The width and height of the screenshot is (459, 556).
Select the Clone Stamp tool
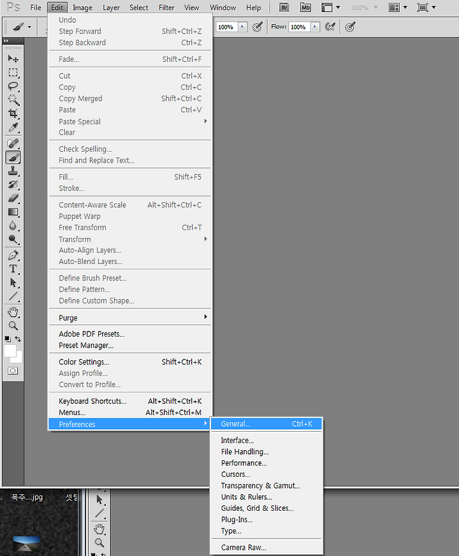pyautogui.click(x=13, y=171)
